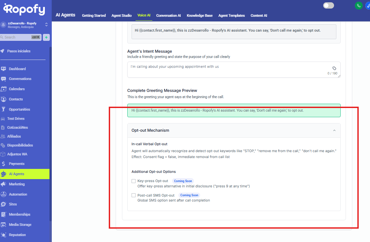The height and width of the screenshot is (242, 370).
Task: Click the Test Drives car icon
Action: click(x=3, y=119)
